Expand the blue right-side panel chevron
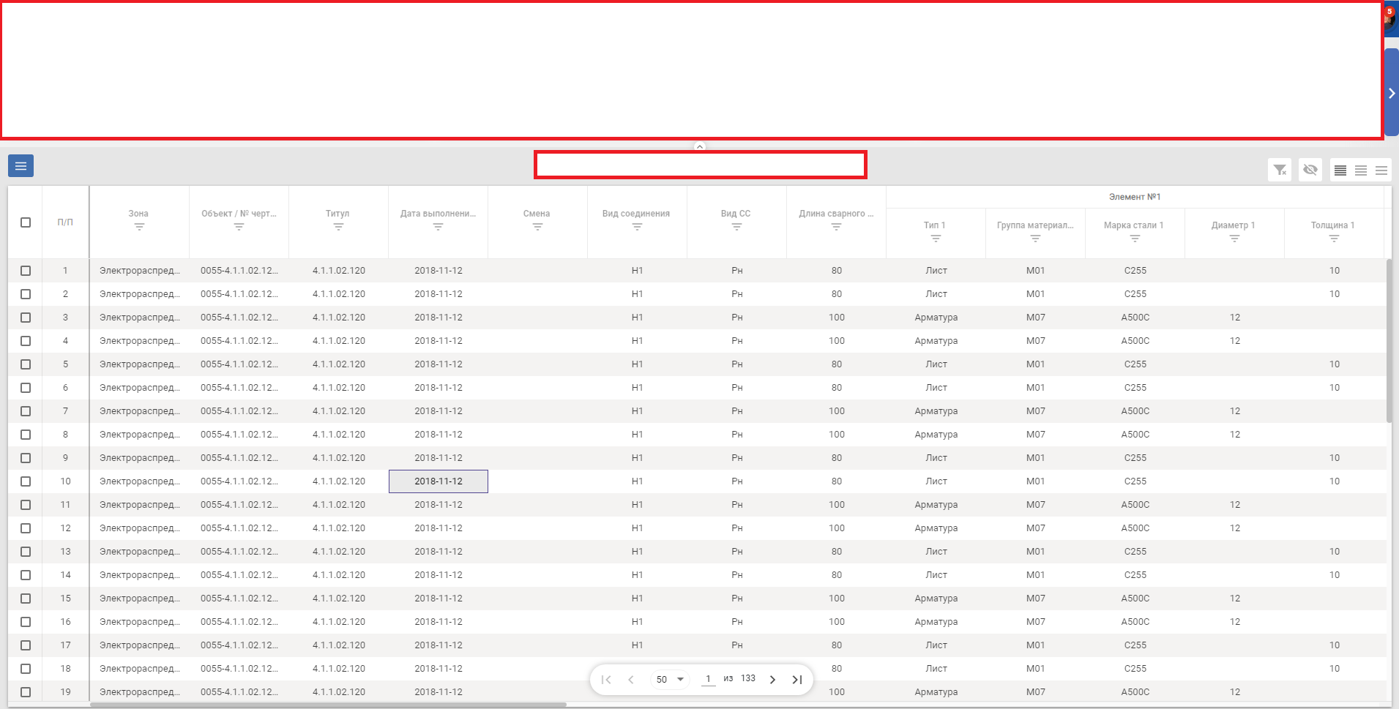1399x709 pixels. click(1392, 93)
